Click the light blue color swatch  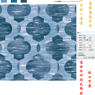click(x=4, y=1)
